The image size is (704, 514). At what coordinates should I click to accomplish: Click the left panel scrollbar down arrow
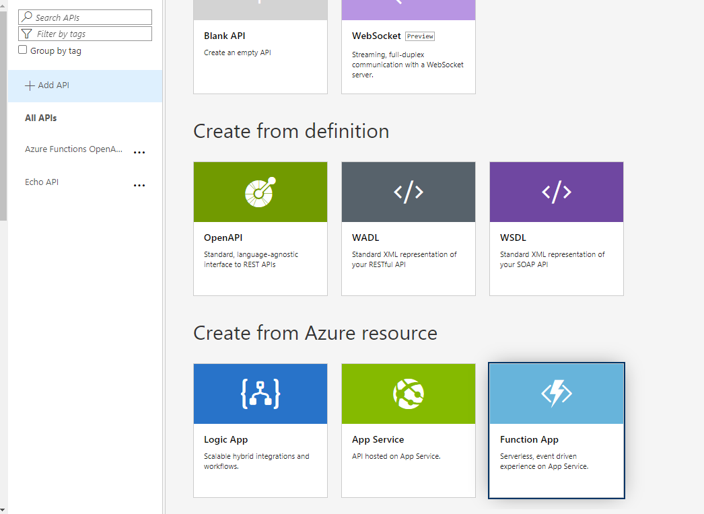click(x=3, y=509)
